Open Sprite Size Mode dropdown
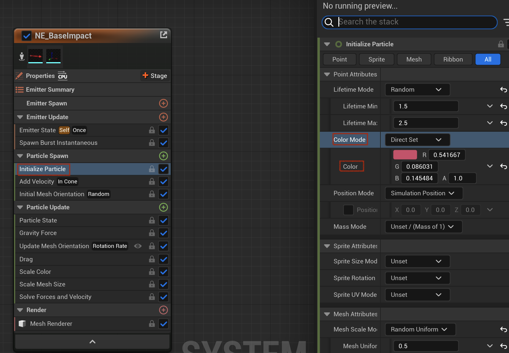Screen dimensions: 509x353 (417, 261)
